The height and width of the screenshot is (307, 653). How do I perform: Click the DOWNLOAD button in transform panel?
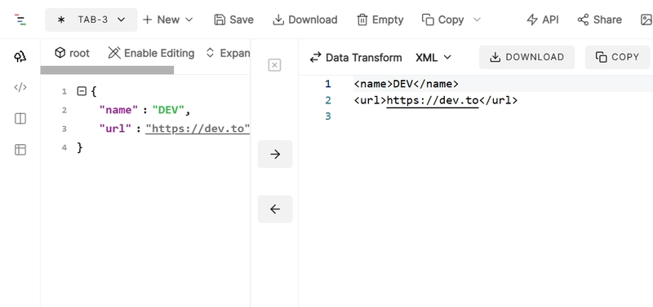(526, 57)
